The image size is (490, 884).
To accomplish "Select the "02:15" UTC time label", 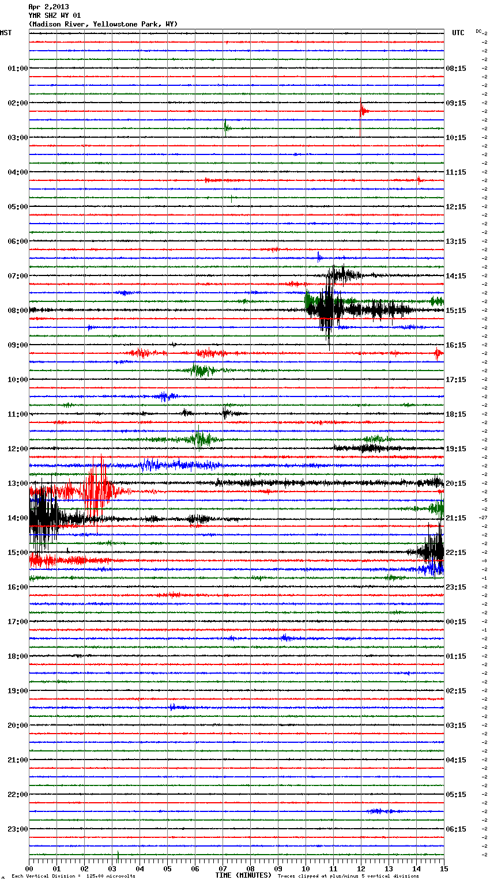I will (x=456, y=691).
